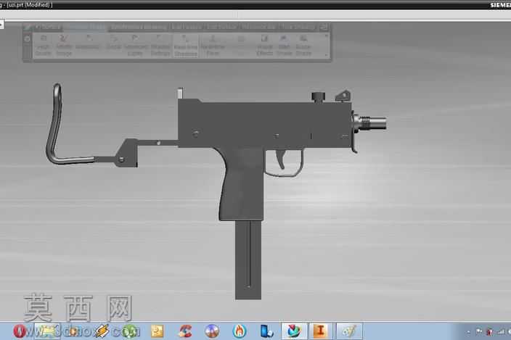The width and height of the screenshot is (511, 340).
Task: Show hidden system tray icons arrow
Action: pyautogui.click(x=469, y=332)
